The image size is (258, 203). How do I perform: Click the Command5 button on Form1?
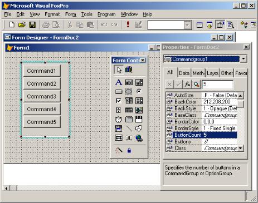pos(42,122)
